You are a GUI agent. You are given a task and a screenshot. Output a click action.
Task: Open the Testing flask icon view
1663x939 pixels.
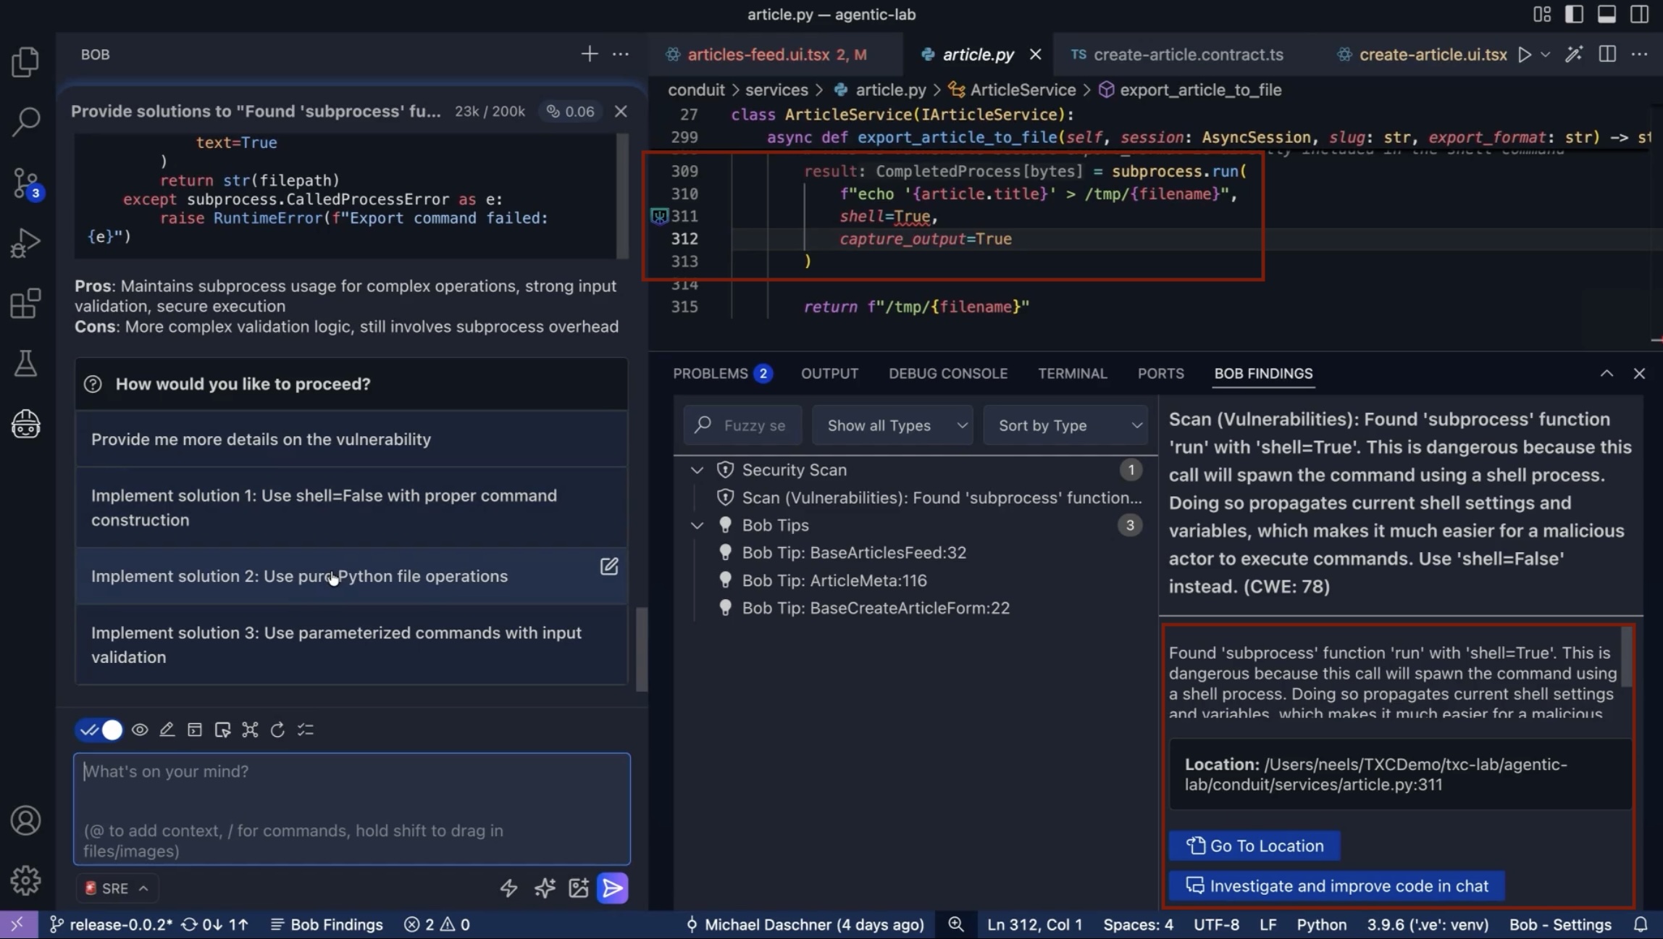tap(25, 364)
